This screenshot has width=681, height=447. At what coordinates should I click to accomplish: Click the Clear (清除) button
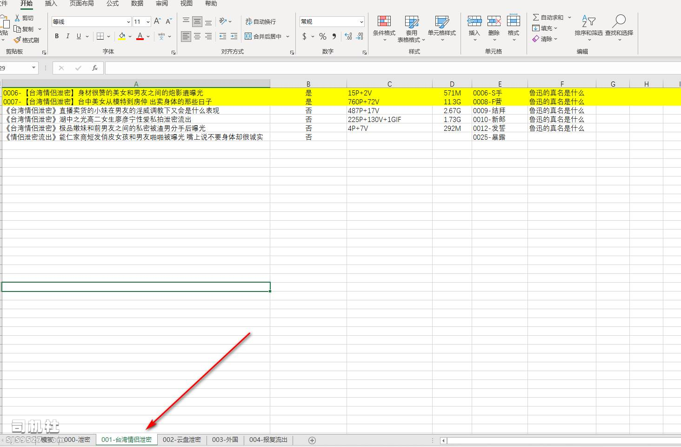pyautogui.click(x=544, y=39)
